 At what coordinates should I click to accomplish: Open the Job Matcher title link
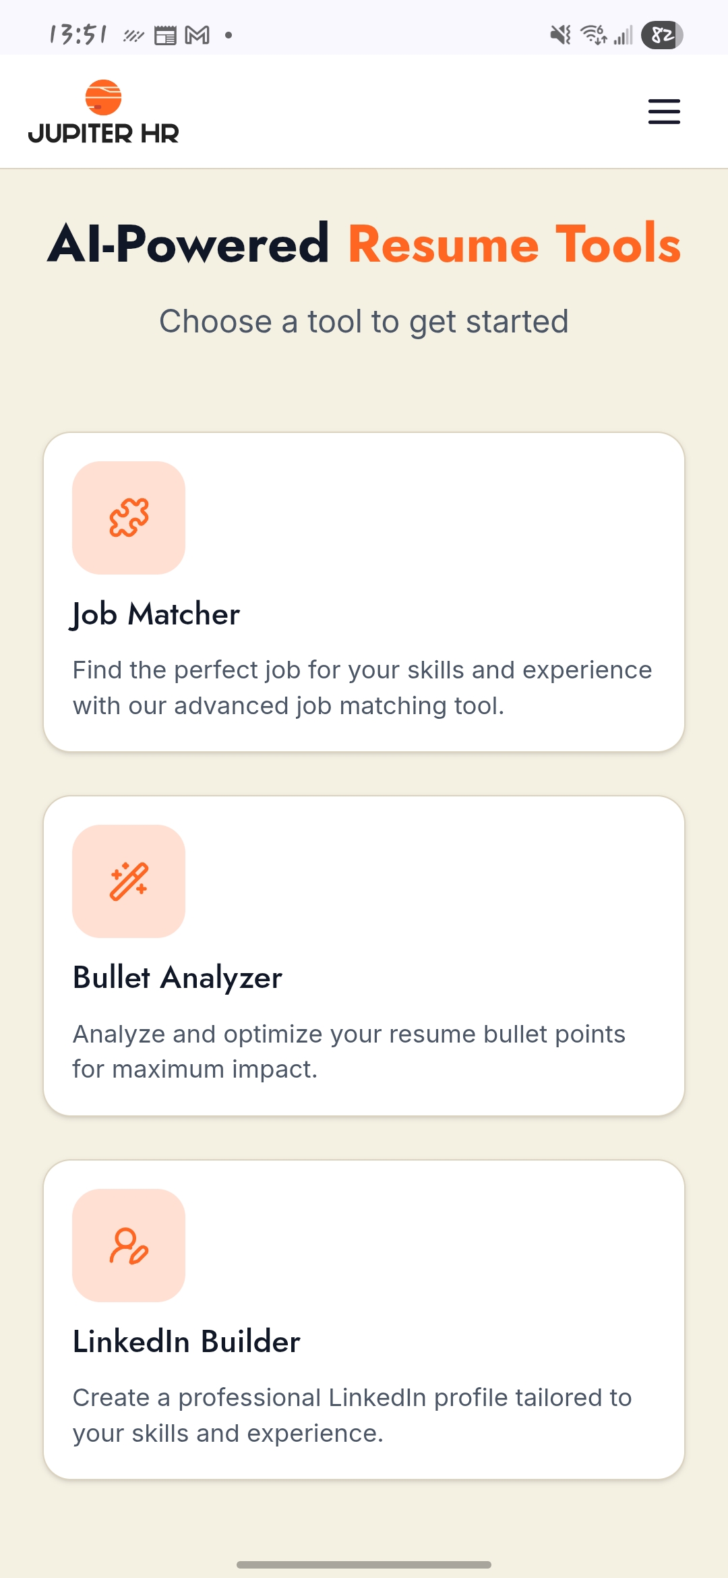pos(156,614)
